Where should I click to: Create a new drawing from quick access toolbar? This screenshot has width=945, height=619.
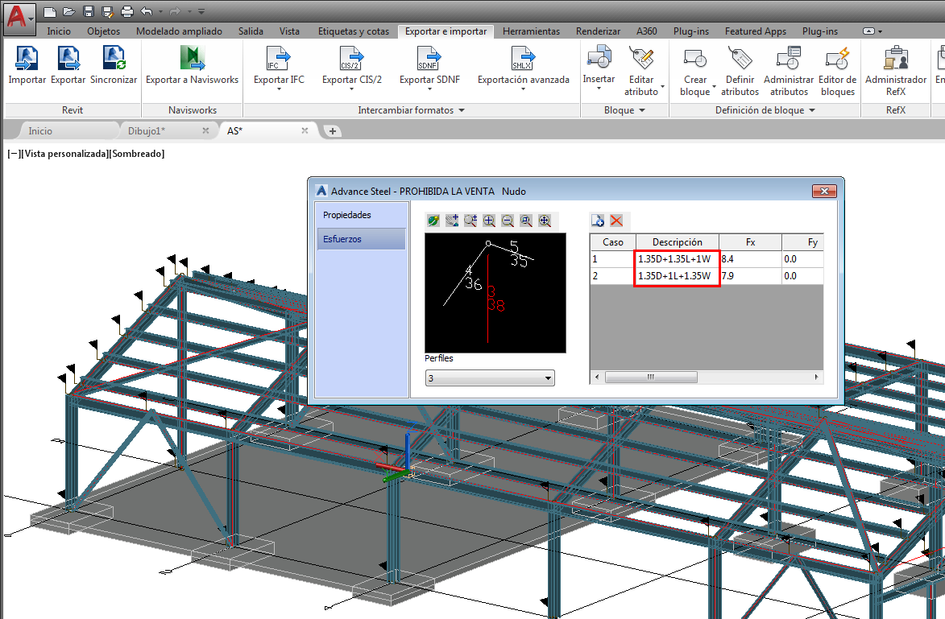pos(50,11)
